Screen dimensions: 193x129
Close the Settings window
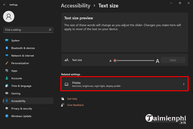tap(189, 3)
